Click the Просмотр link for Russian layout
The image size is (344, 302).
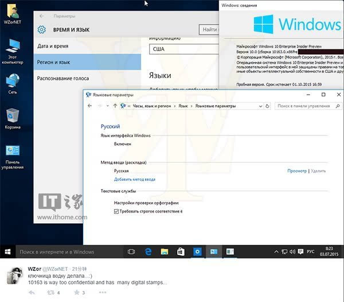(x=296, y=171)
